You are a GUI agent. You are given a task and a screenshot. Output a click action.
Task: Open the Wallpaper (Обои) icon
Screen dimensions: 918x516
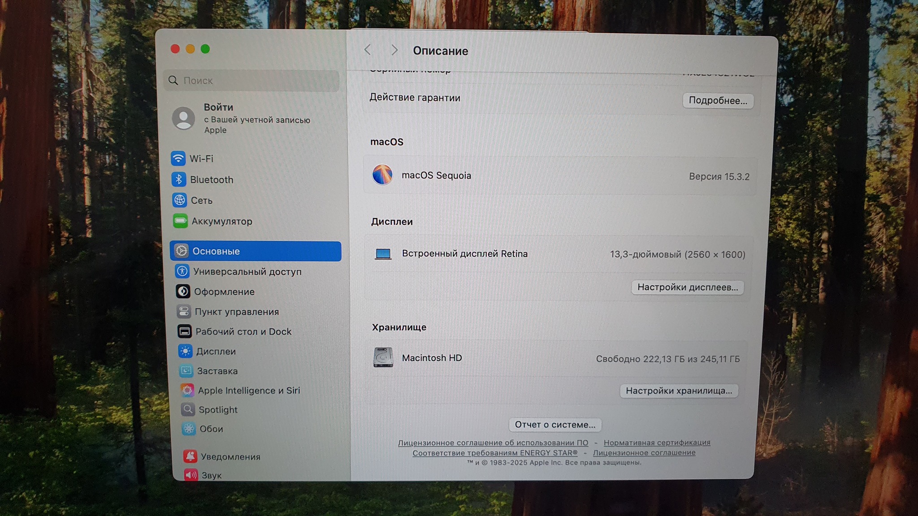189,429
